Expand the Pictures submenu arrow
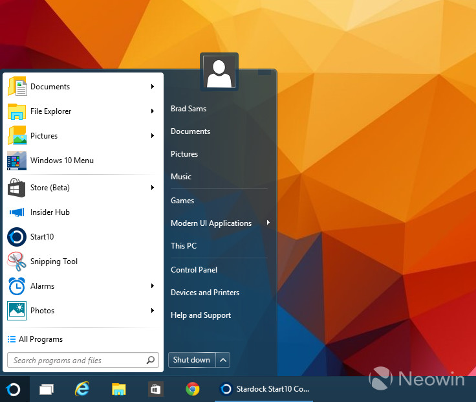Screen dimensions: 476x402 pyautogui.click(x=153, y=135)
